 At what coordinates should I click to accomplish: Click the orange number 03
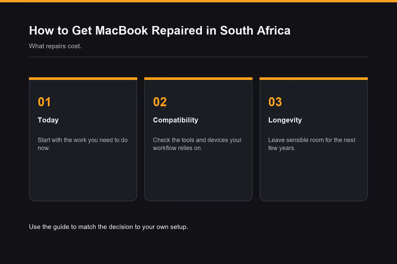275,102
